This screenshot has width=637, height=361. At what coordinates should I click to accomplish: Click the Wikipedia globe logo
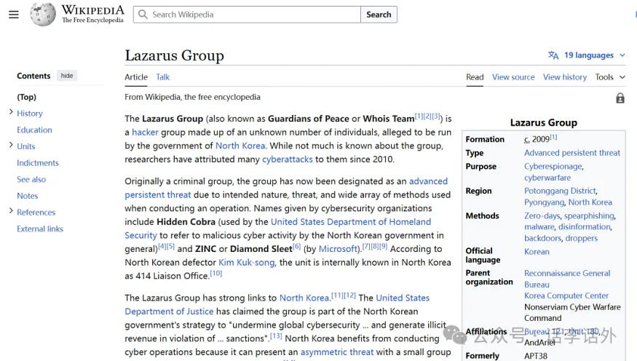click(x=43, y=15)
